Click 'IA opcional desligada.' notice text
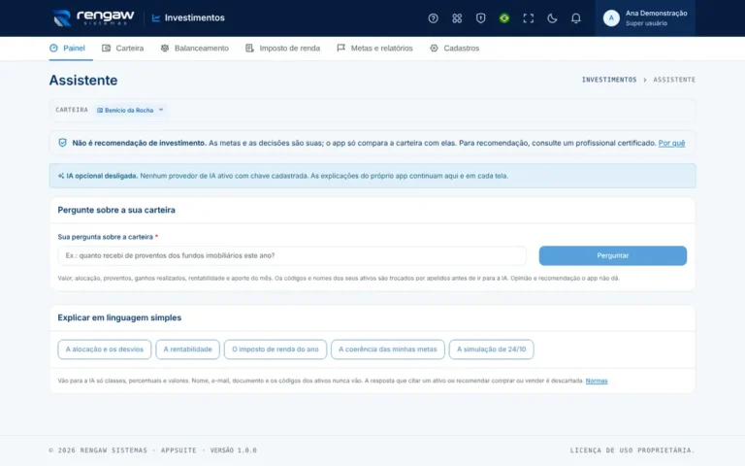 pos(102,176)
